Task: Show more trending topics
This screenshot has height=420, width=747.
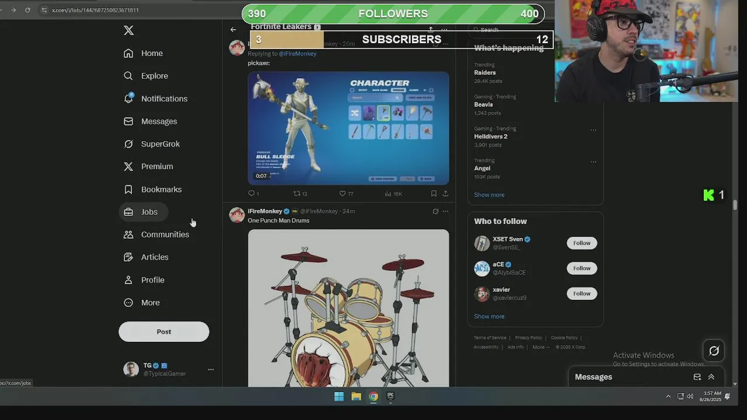Action: 489,195
